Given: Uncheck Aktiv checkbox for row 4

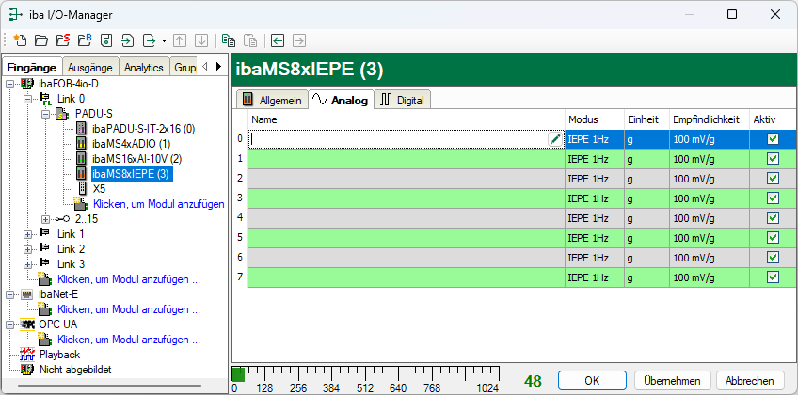Looking at the screenshot, I should pos(774,218).
